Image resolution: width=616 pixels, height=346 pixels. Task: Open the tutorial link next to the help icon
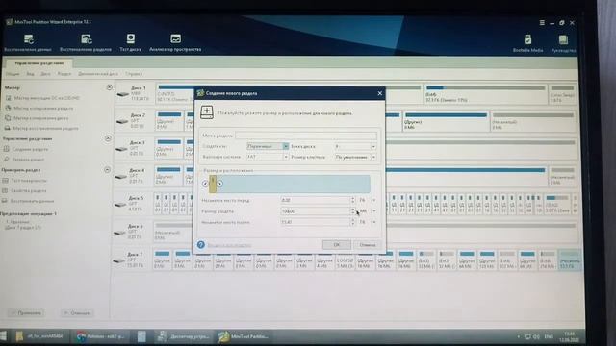229,245
